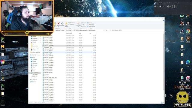Refresh the folder via address bar icon
The height and width of the screenshot is (108, 192).
[106, 31]
